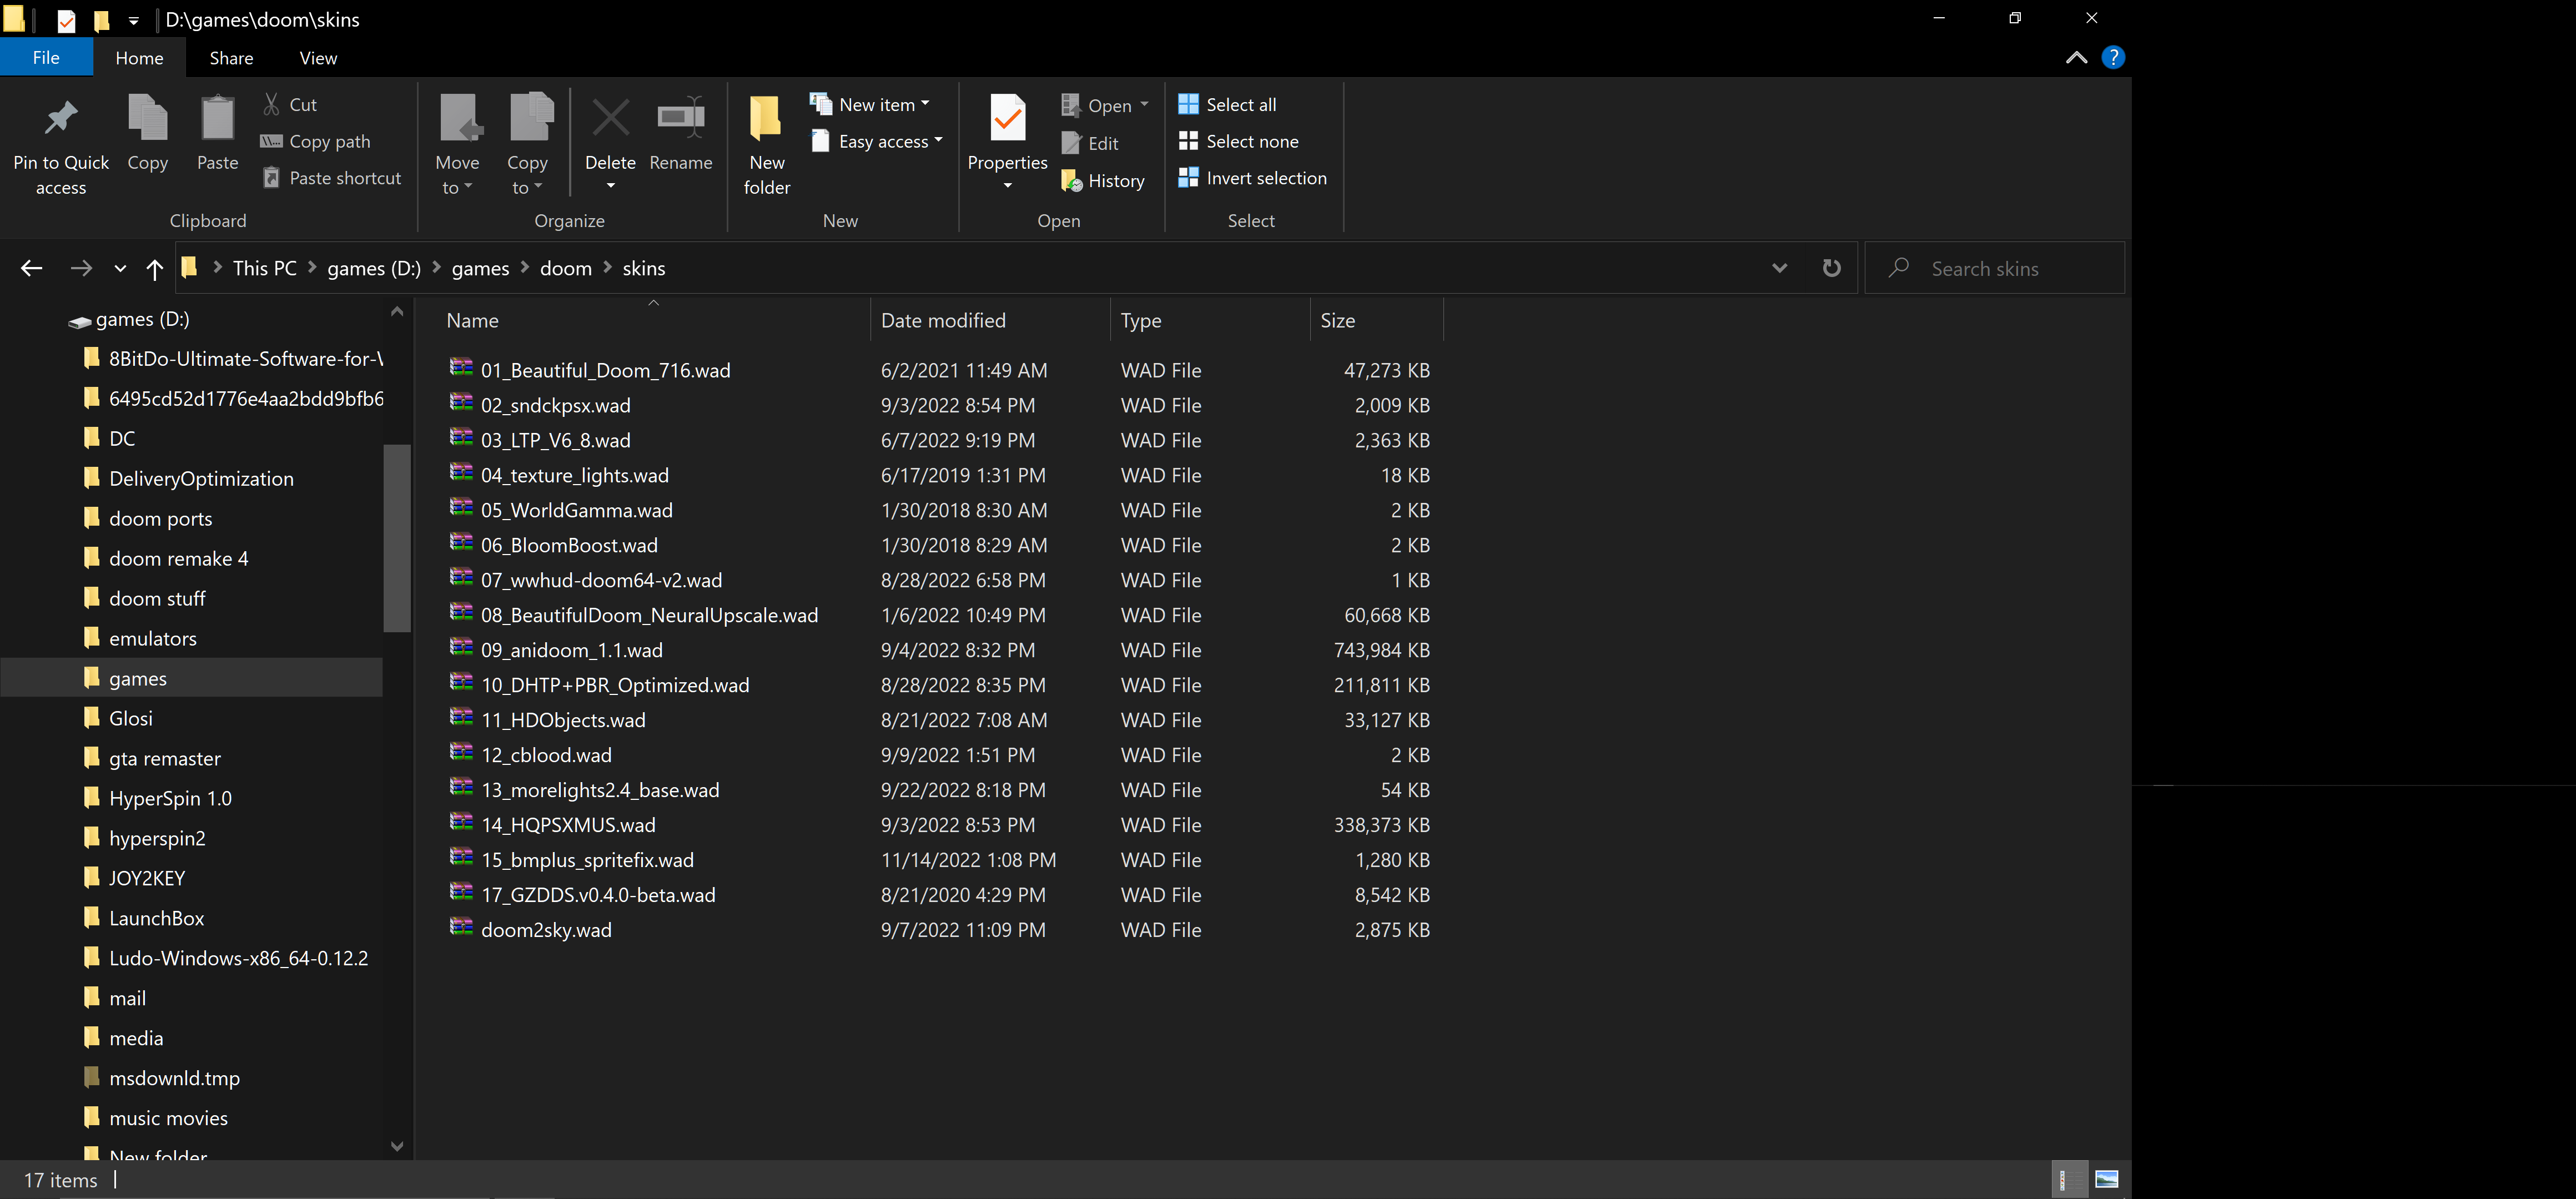Select 'doom ports' folder in tree

point(160,518)
